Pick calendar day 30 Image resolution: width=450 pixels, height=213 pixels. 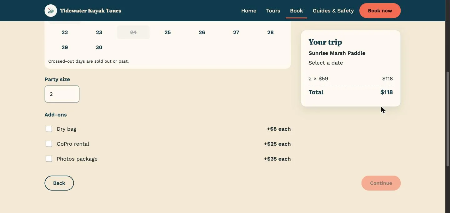pyautogui.click(x=99, y=47)
